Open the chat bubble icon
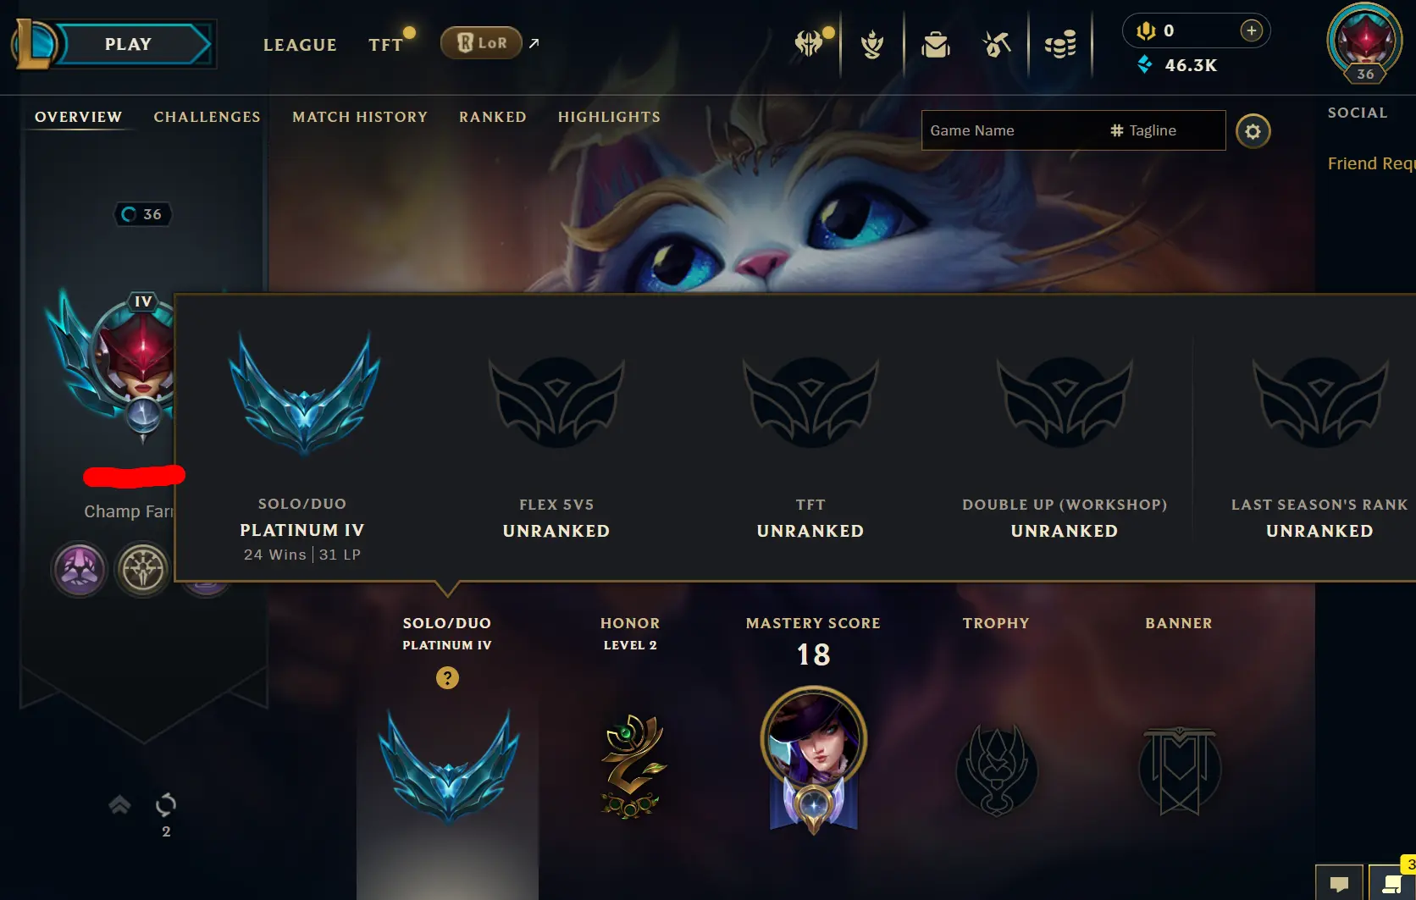This screenshot has height=900, width=1416. click(1339, 883)
